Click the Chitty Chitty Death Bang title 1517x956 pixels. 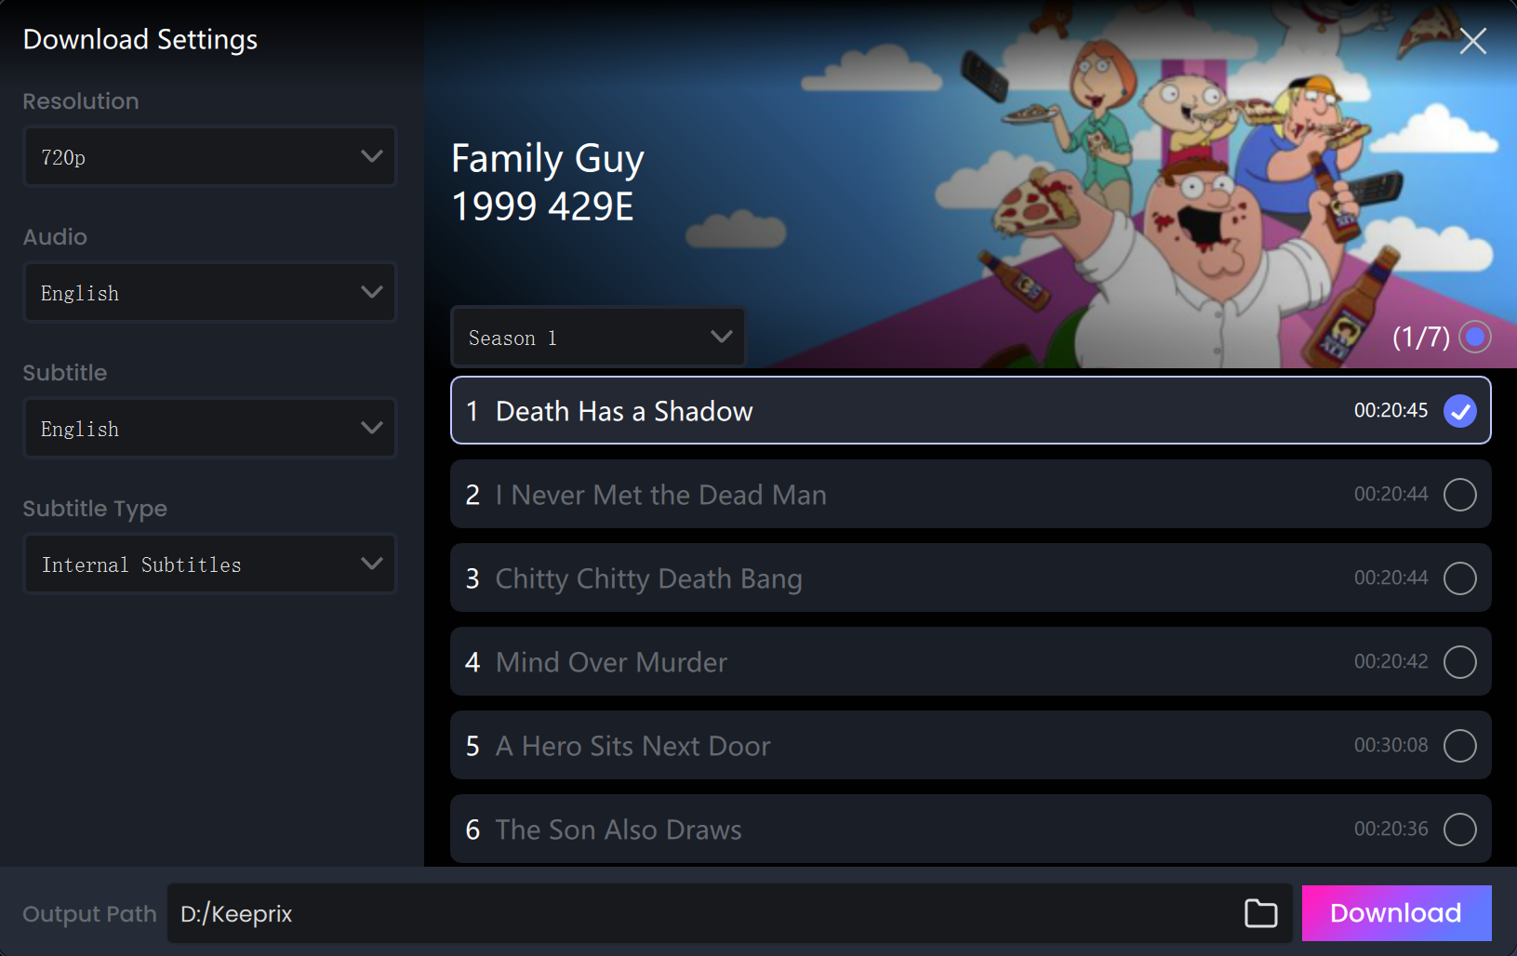[x=648, y=578]
